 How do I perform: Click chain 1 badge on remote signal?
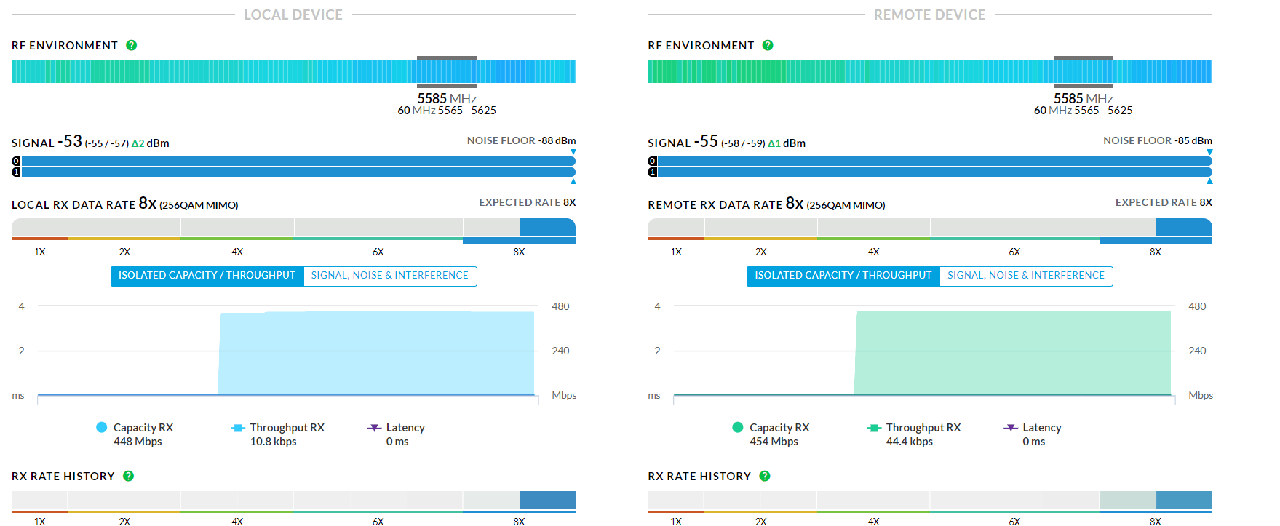pos(652,172)
